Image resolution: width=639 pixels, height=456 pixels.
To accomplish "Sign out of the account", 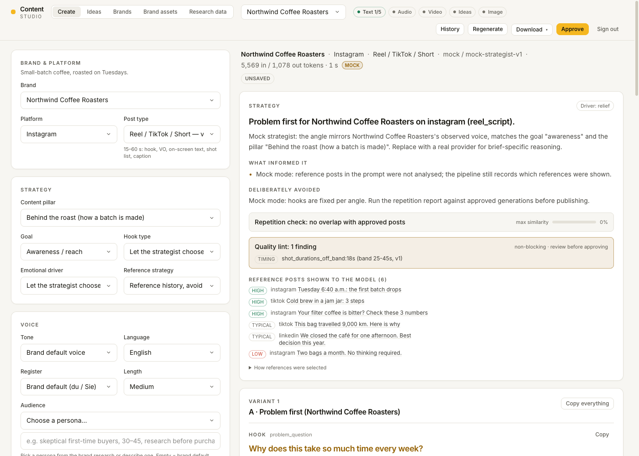I will pos(608,29).
